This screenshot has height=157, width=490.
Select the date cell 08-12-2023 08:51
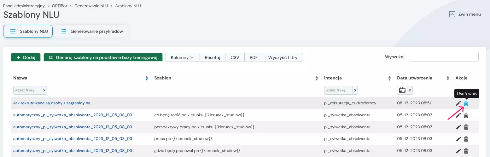point(414,103)
